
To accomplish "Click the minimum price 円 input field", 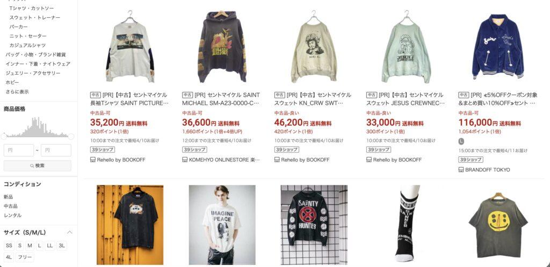I will coord(19,150).
